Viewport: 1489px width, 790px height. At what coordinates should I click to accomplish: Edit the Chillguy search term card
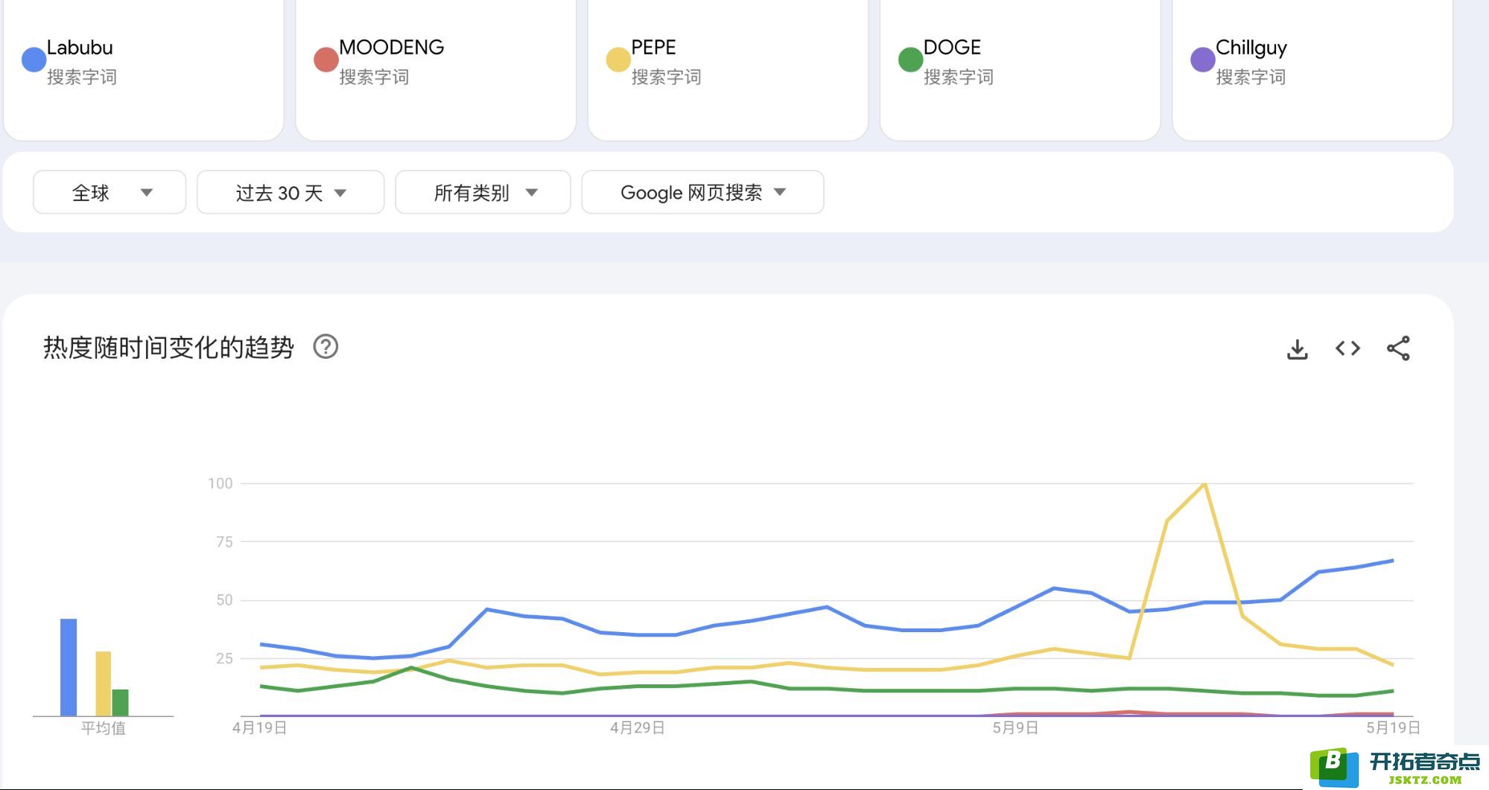coord(1312,70)
